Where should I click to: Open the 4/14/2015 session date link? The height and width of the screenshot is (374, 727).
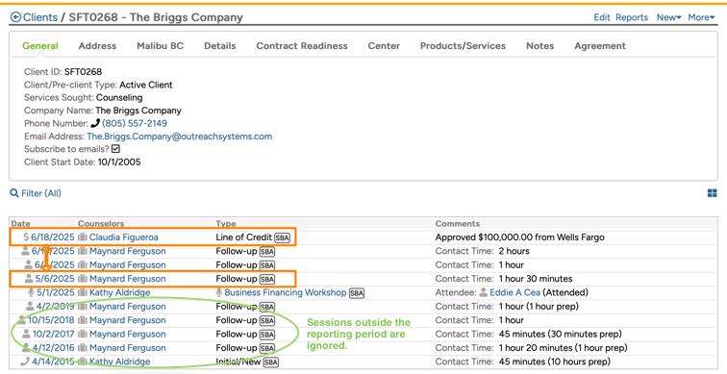click(x=53, y=362)
